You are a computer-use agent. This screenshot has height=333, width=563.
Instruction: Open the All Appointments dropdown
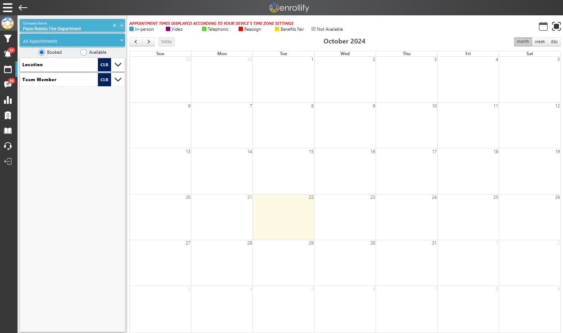(x=72, y=40)
